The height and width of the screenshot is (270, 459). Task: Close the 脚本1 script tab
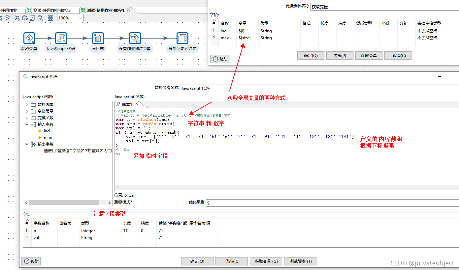pyautogui.click(x=137, y=104)
